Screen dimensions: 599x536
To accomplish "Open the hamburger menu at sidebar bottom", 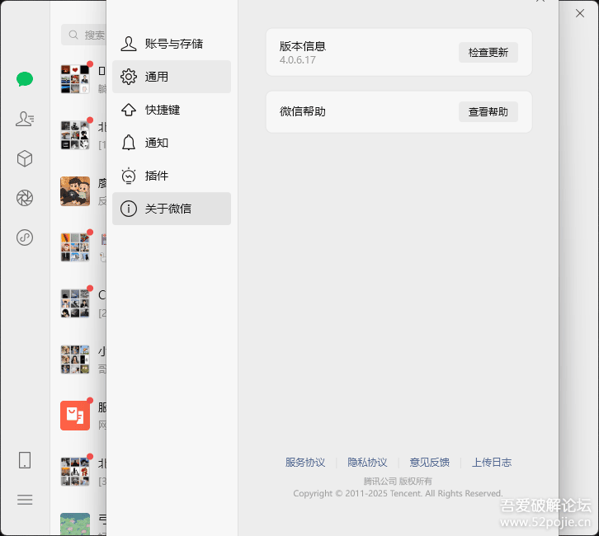I will click(25, 500).
